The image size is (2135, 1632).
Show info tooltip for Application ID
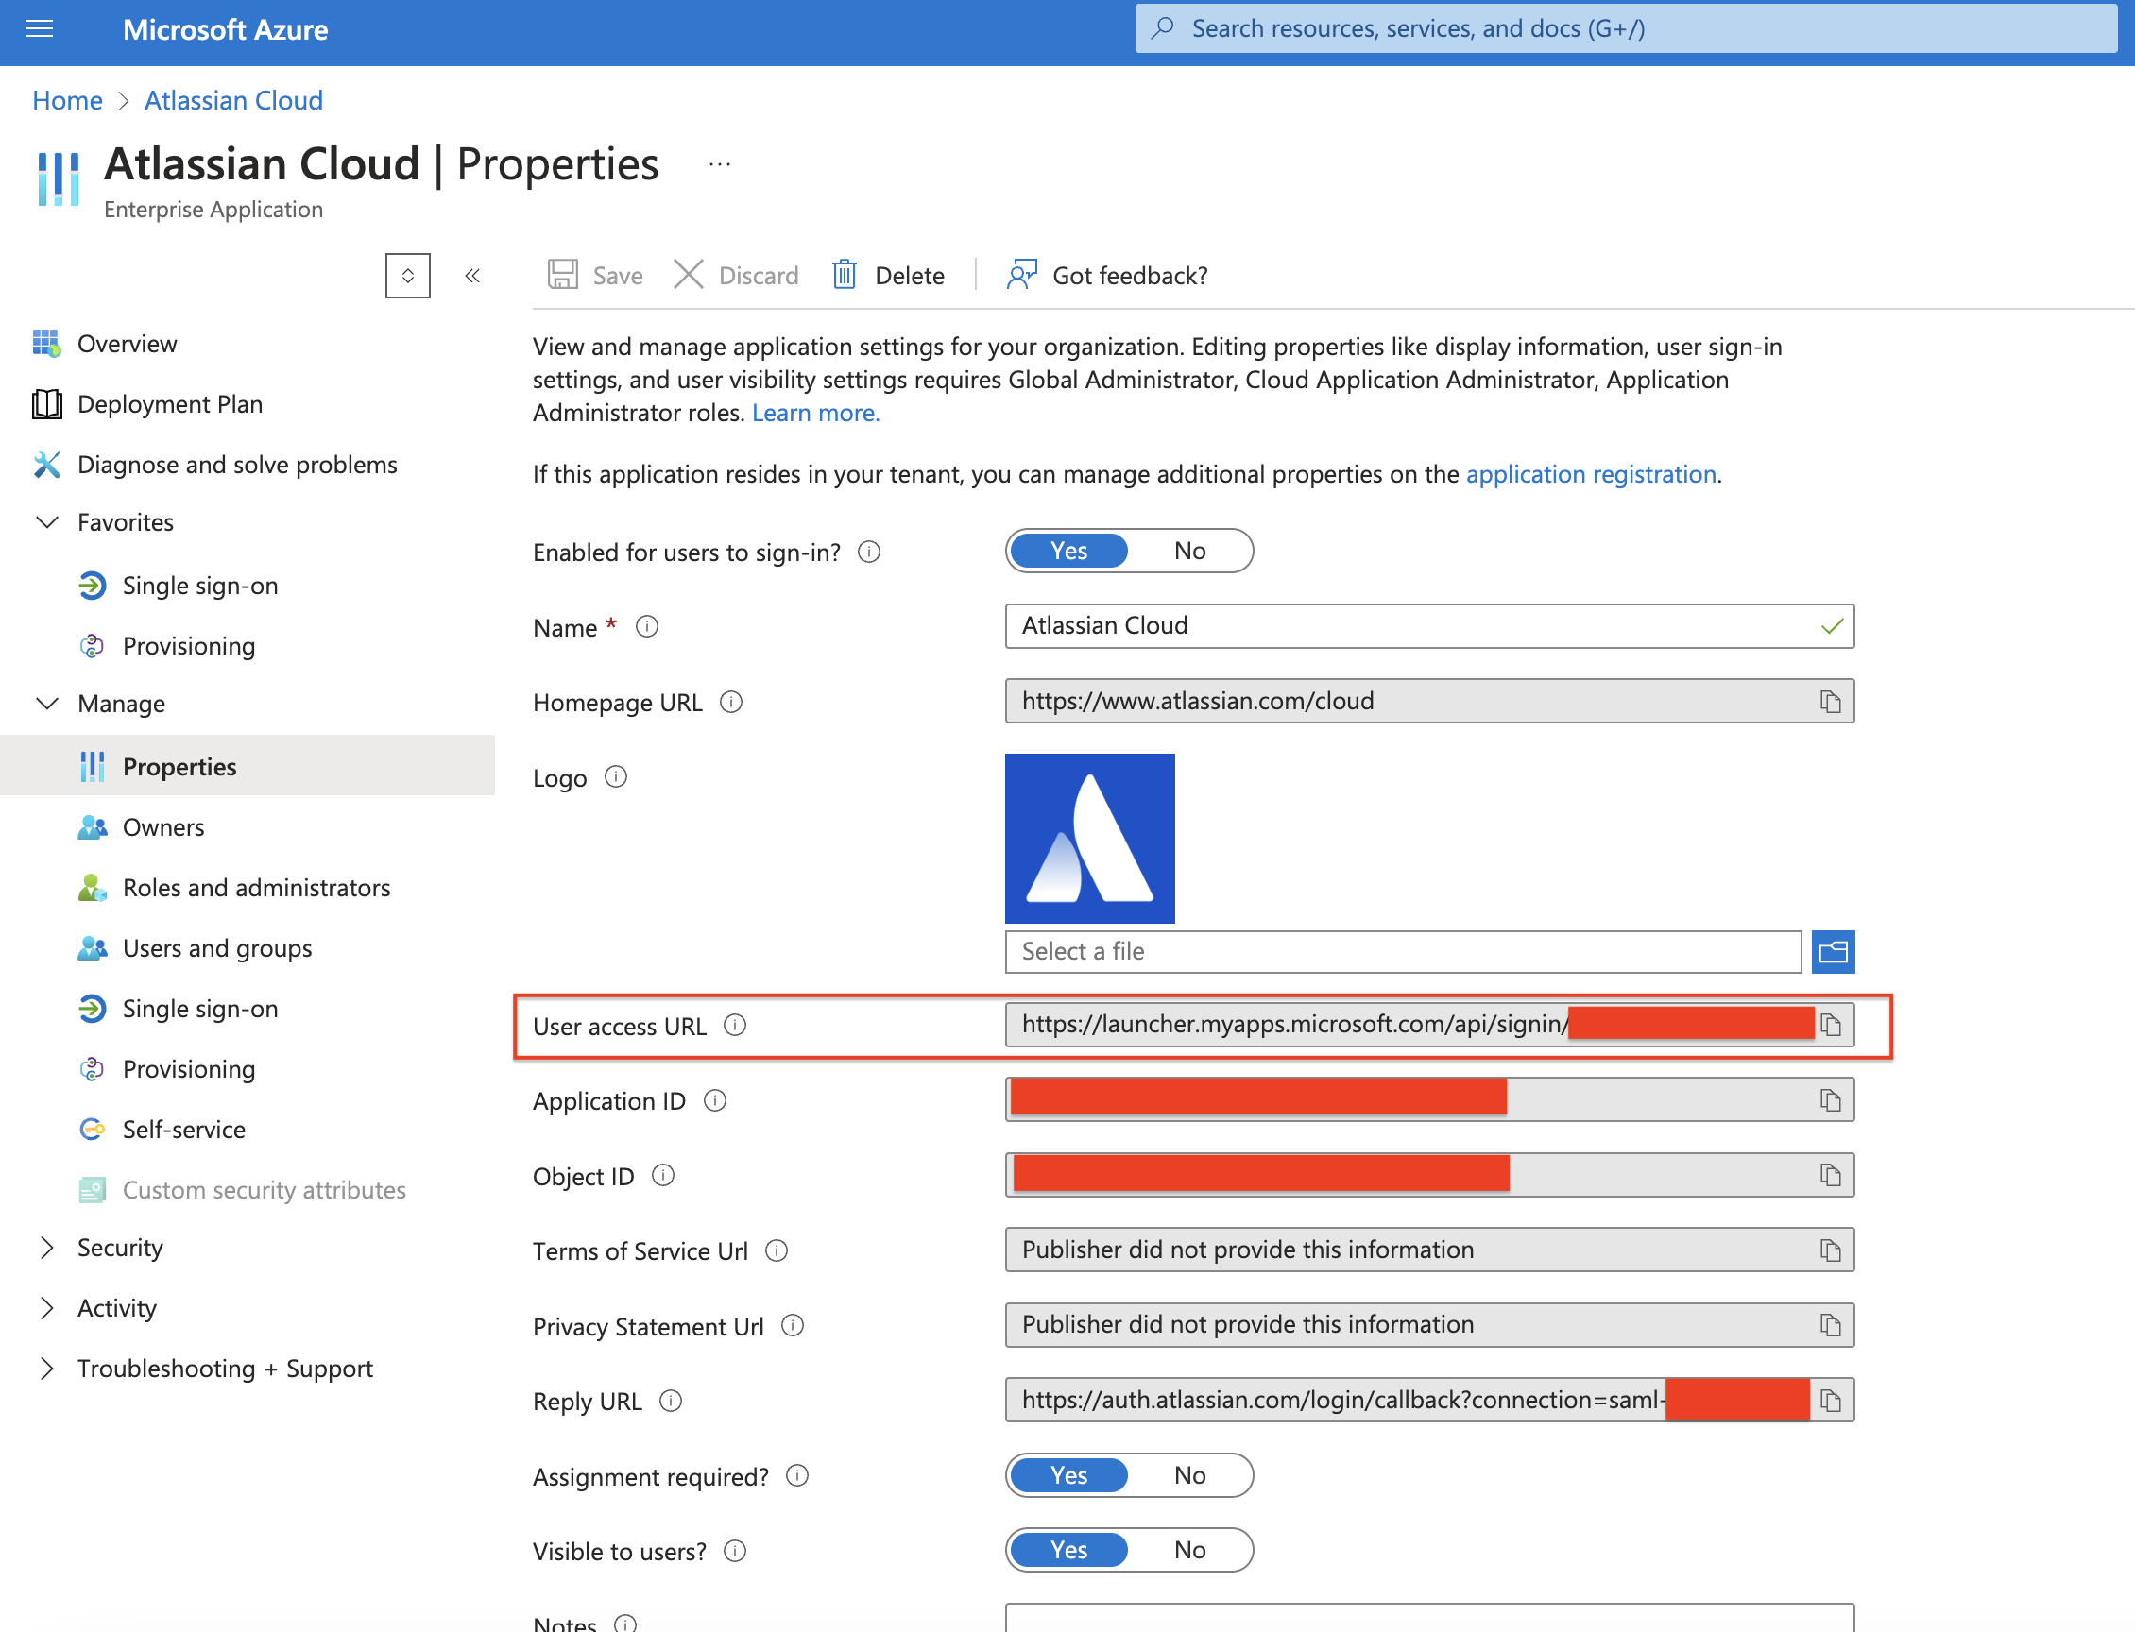(715, 1099)
